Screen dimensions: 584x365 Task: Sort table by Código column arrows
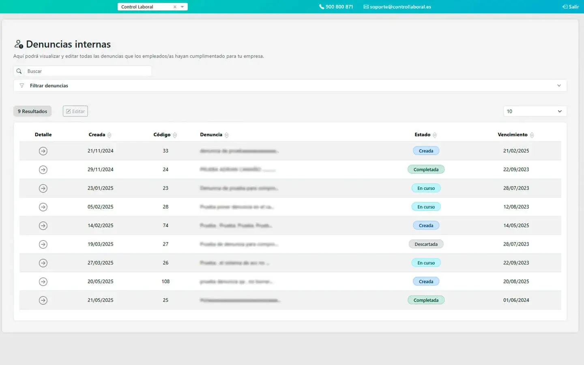[175, 135]
